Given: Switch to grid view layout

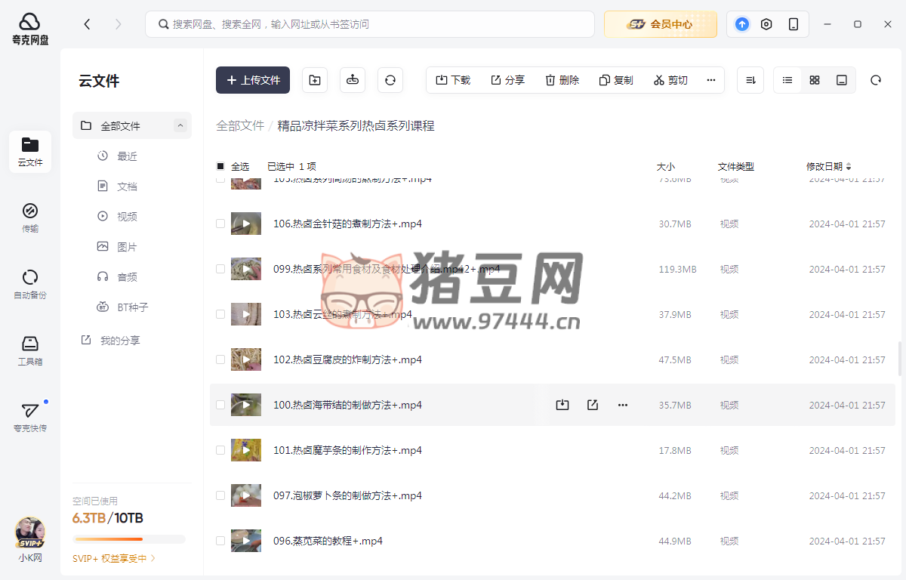Looking at the screenshot, I should click(x=815, y=80).
